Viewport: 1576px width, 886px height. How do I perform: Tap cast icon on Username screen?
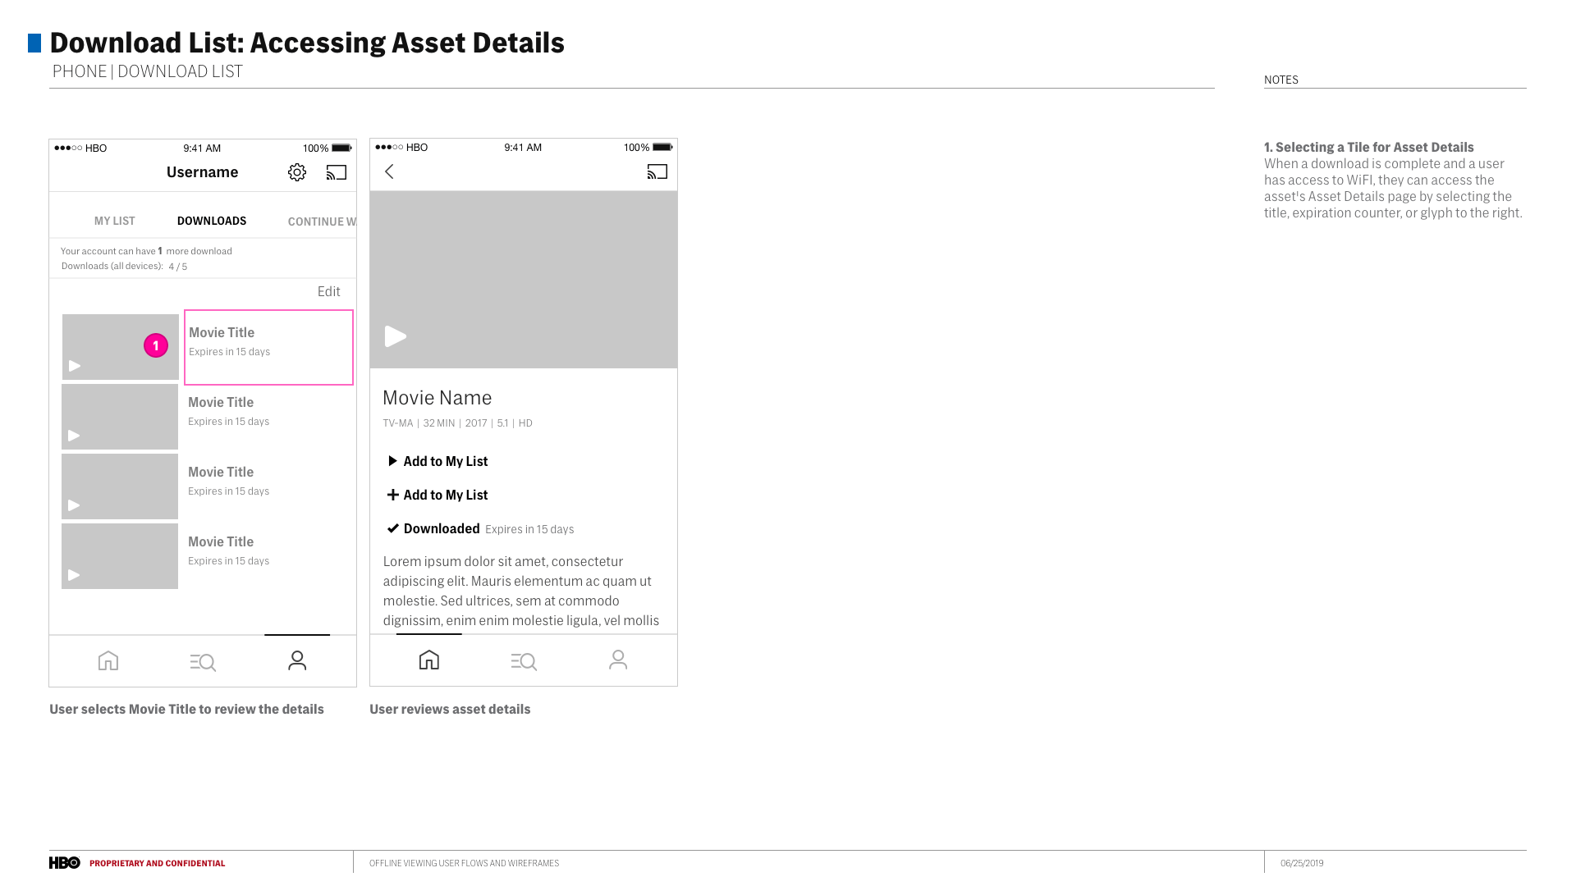[x=337, y=172]
